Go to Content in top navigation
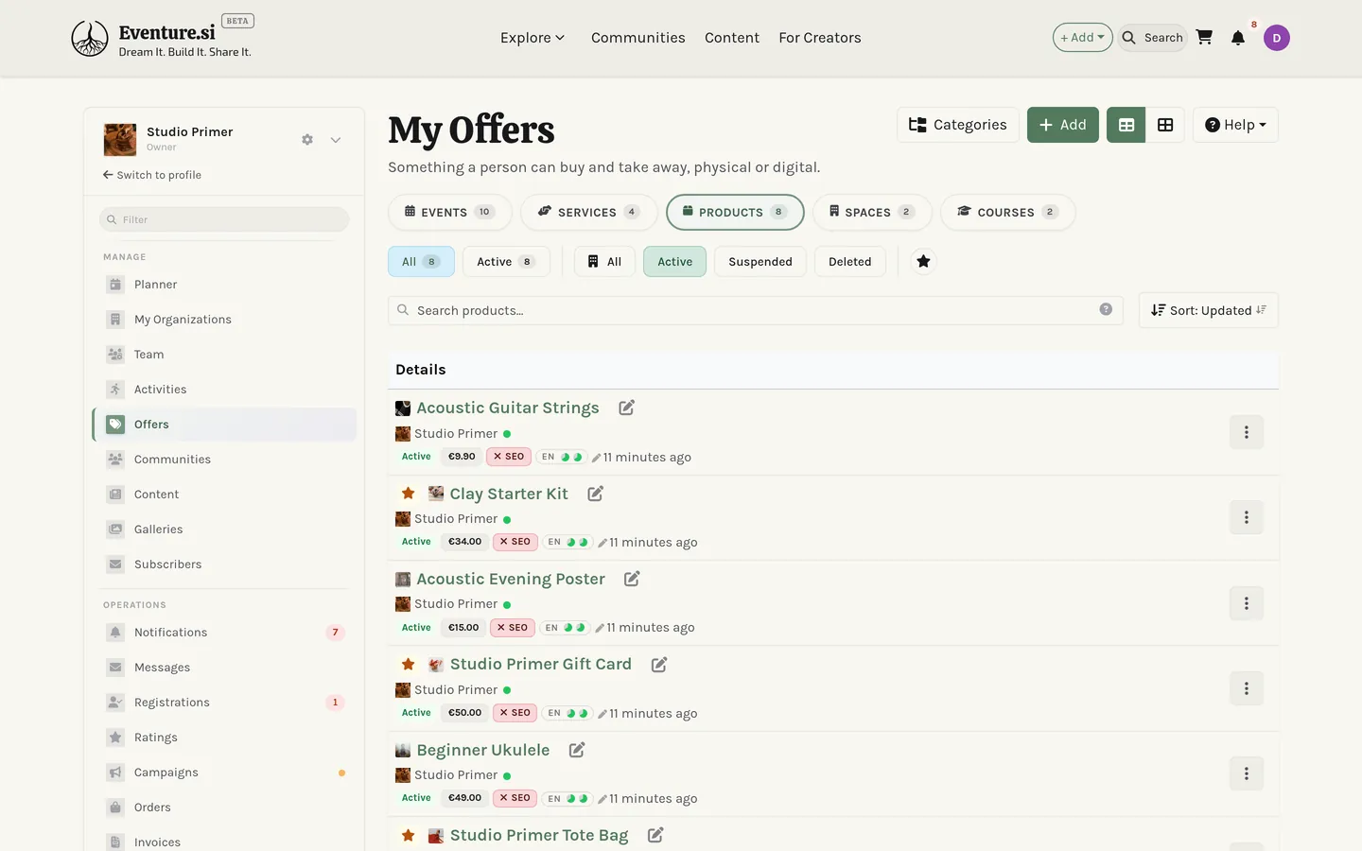Image resolution: width=1362 pixels, height=851 pixels. click(x=732, y=38)
